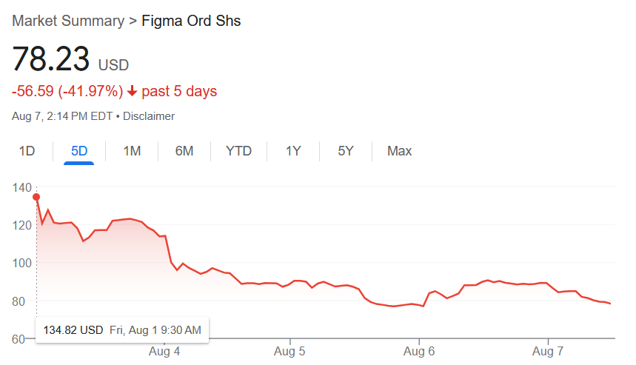Click the 78.23 current price figure

(x=50, y=58)
